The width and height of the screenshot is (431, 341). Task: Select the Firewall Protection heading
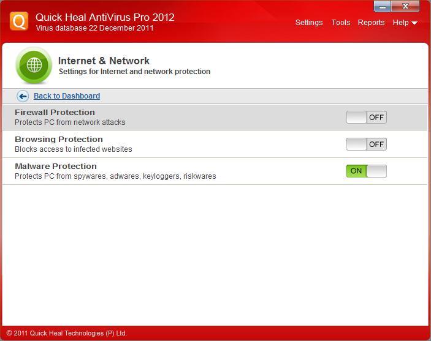click(x=55, y=112)
